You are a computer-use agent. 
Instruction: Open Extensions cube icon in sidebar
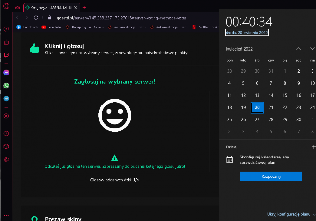point(6,146)
